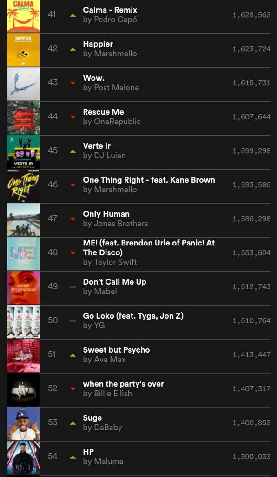Open the ME! track by Taylor Swift
Viewport: 277px width, 477px height.
pos(149,248)
